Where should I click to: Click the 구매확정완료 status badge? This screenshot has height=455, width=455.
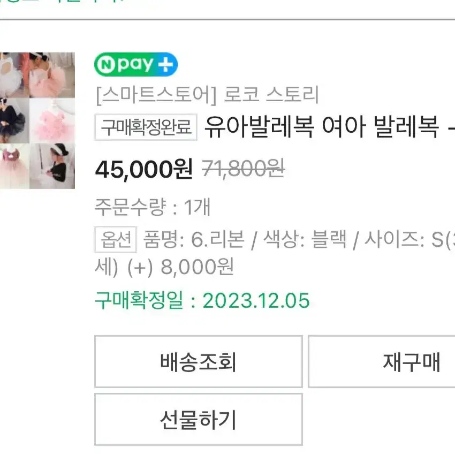(x=146, y=127)
